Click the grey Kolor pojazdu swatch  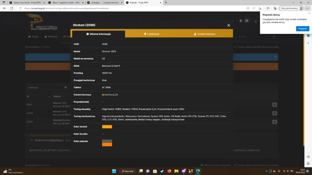tap(107, 141)
